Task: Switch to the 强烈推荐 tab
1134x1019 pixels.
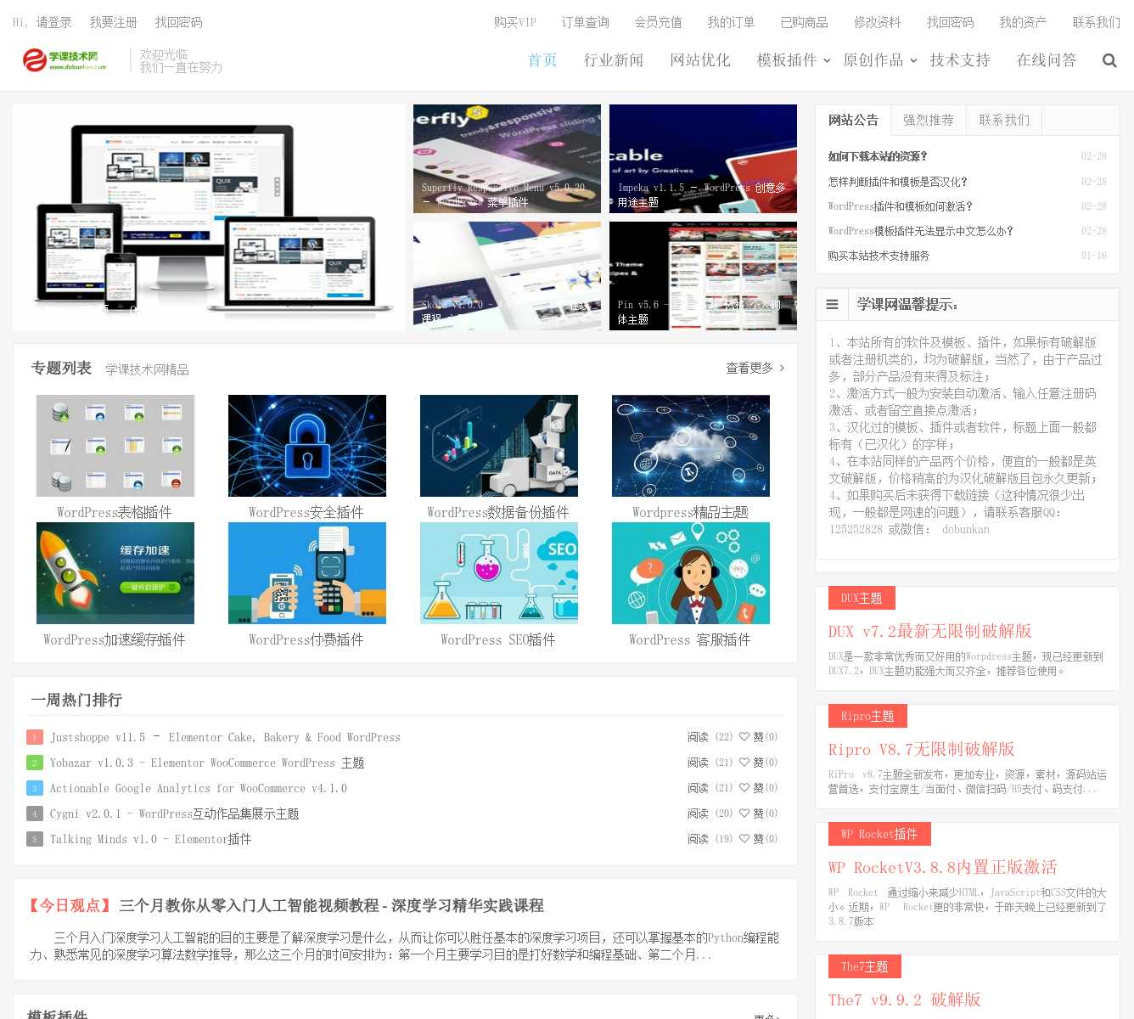Action: (929, 120)
